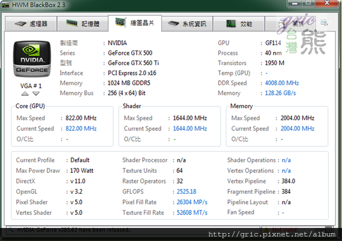Image resolution: width=342 pixels, height=241 pixels.
Task: Click the 'v 3.2' OpenGL value
Action: 76,192
